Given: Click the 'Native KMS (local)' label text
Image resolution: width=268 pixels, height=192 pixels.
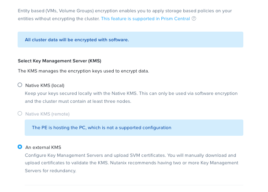Looking at the screenshot, I should click(x=45, y=85).
